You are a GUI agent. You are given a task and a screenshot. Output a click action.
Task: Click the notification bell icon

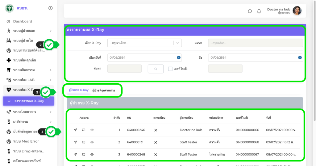(259, 11)
